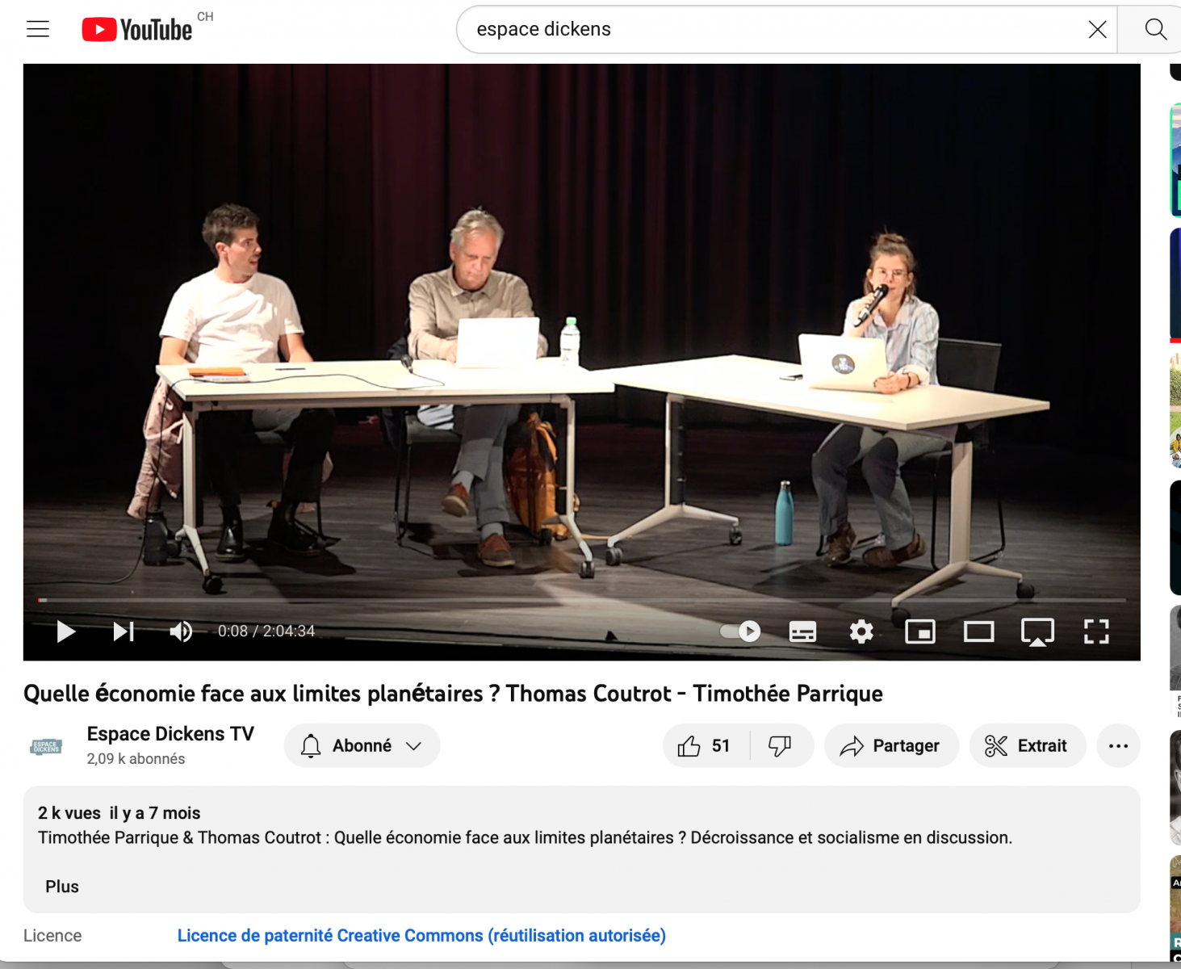Screen dimensions: 1181x969
Task: Seek along the video progress bar
Action: click(581, 600)
